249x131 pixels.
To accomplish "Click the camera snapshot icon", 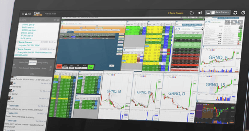I will (x=234, y=22).
